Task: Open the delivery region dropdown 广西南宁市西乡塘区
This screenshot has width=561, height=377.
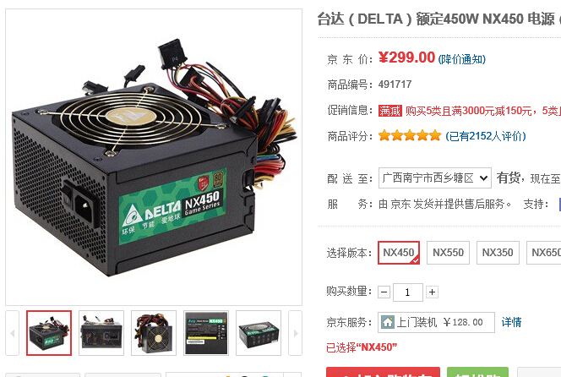Action: click(435, 178)
